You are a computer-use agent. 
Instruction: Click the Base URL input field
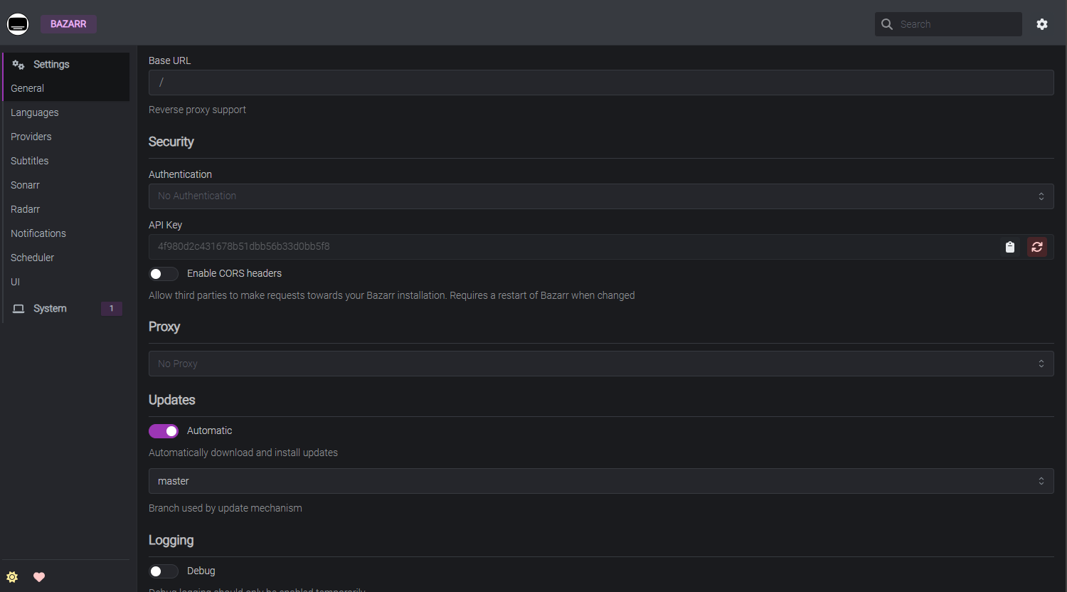600,83
